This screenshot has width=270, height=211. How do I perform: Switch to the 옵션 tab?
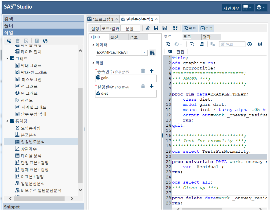pos(114,37)
